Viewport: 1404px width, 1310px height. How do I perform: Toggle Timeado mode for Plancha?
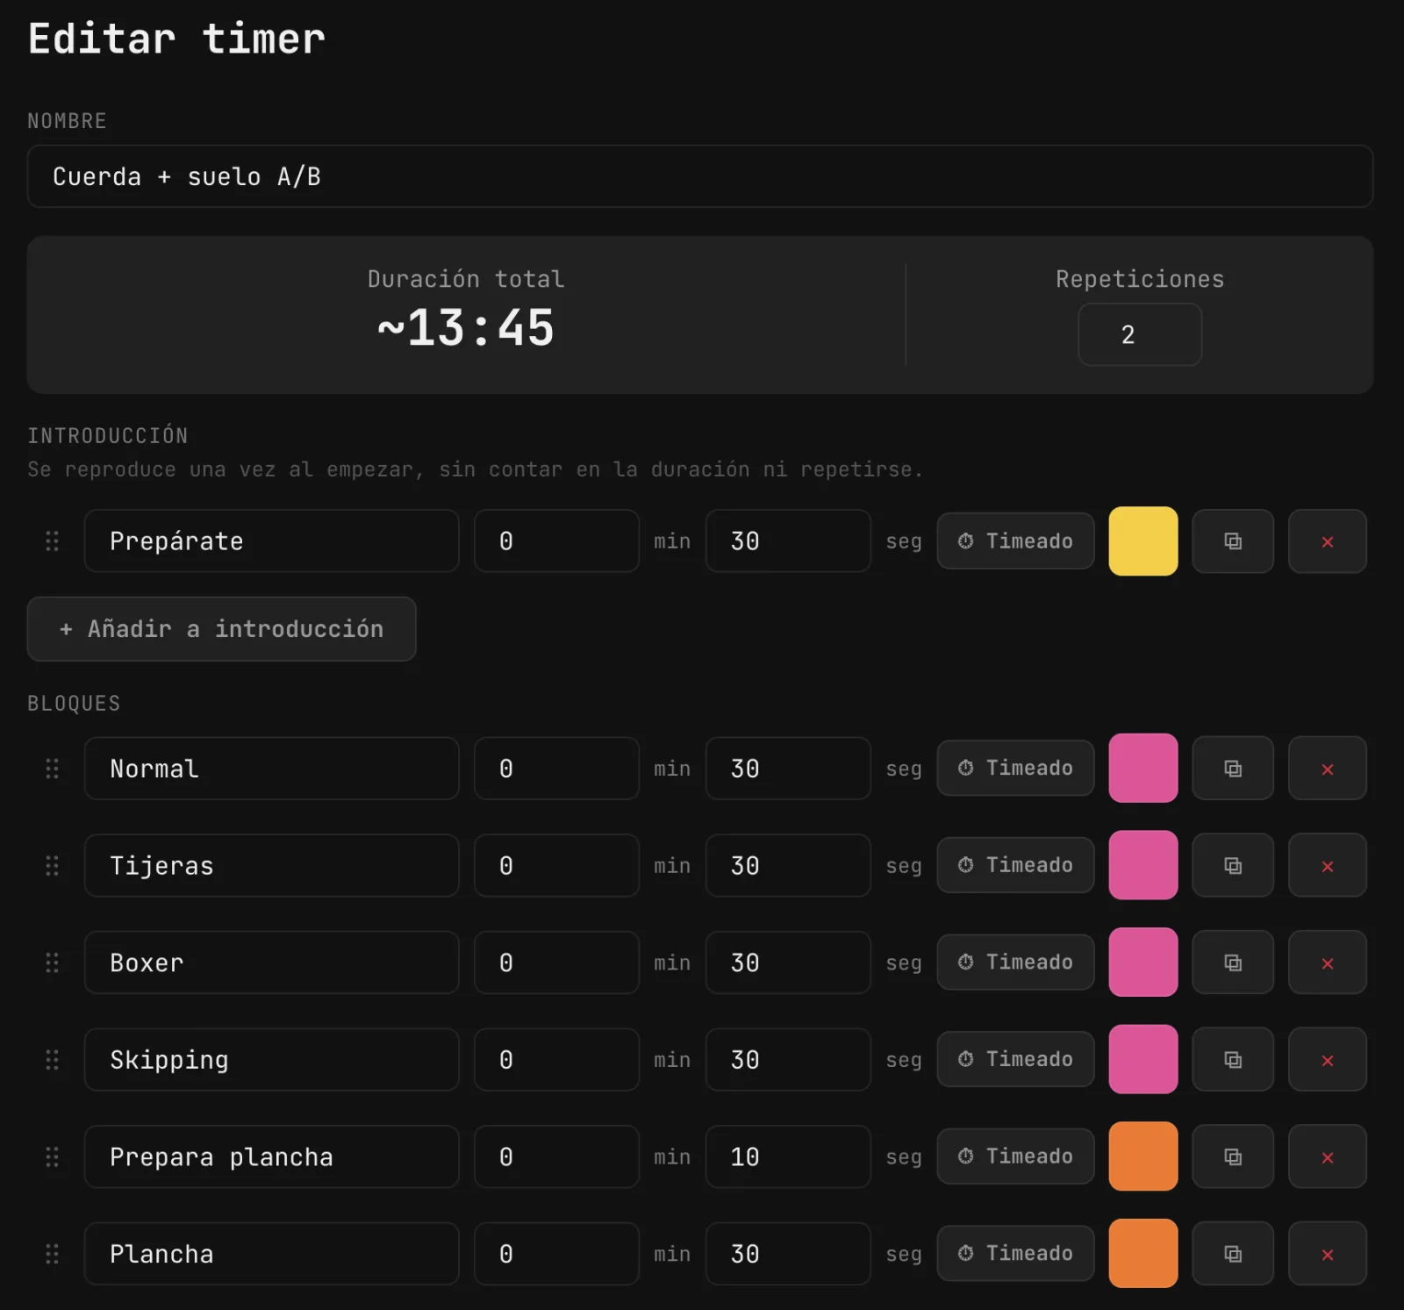click(1015, 1254)
